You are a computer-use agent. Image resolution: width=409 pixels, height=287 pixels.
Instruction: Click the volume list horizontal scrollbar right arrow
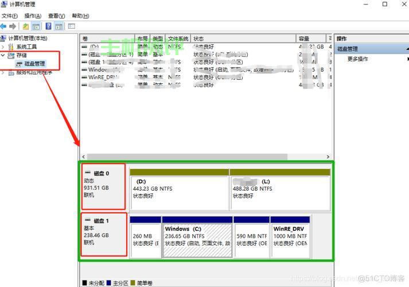(328, 157)
